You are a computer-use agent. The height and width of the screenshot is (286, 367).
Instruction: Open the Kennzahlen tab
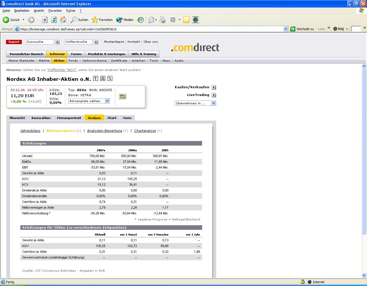(x=41, y=118)
